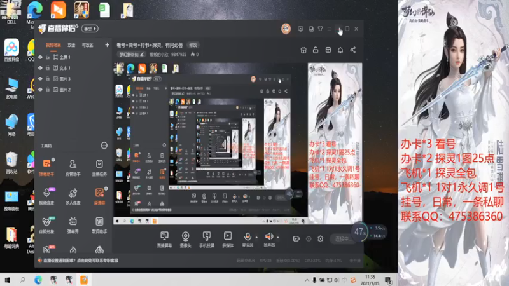
Task: Edit the 梦幻新诛仙 category tag
Action: point(131,55)
